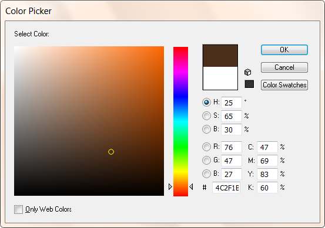Image resolution: width=325 pixels, height=228 pixels.
Task: Click the left hue slider arrow
Action: point(170,186)
